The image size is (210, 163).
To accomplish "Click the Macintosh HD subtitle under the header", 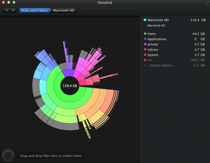I will click(156, 26).
